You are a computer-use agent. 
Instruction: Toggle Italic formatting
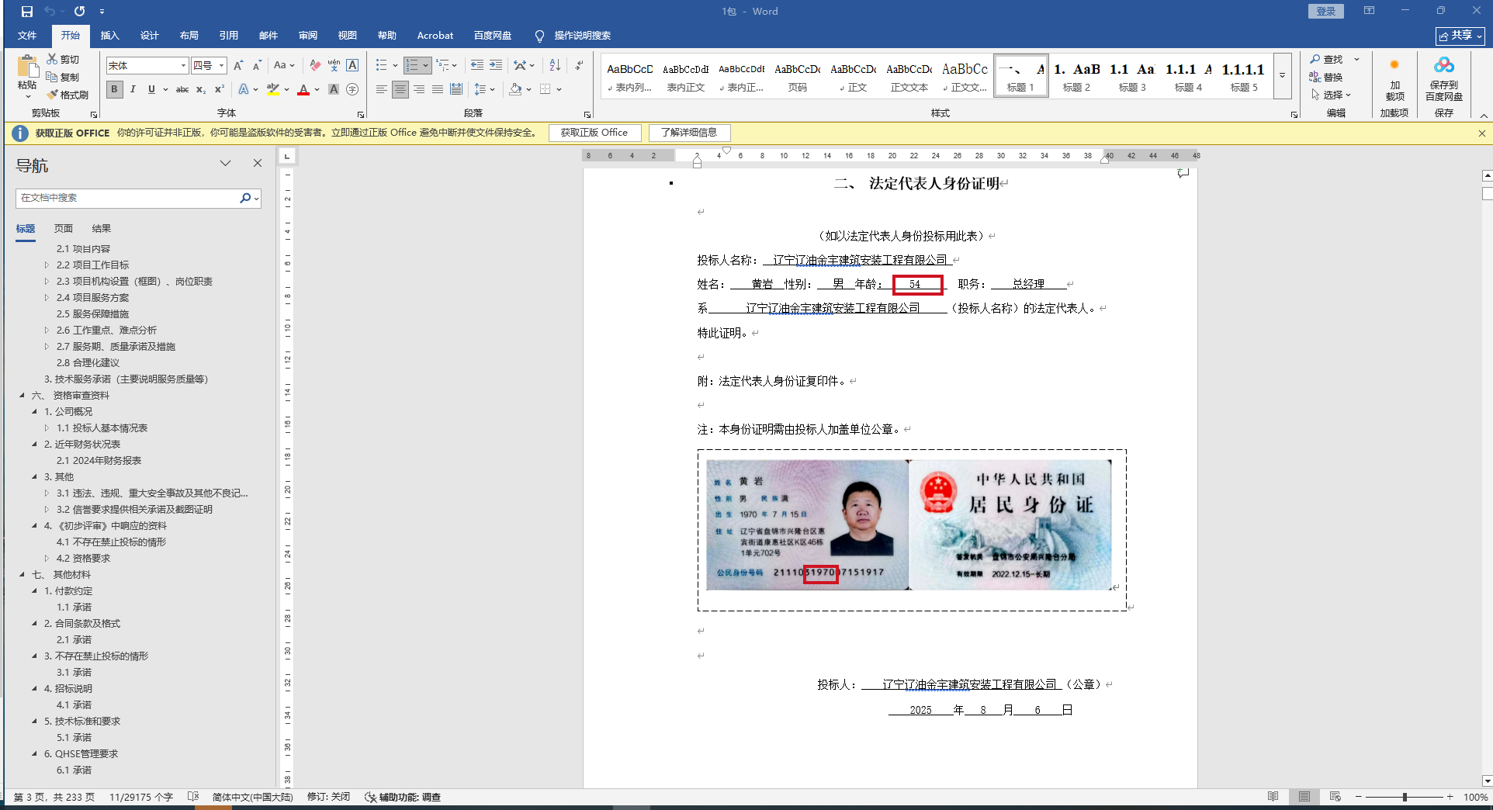pyautogui.click(x=133, y=89)
